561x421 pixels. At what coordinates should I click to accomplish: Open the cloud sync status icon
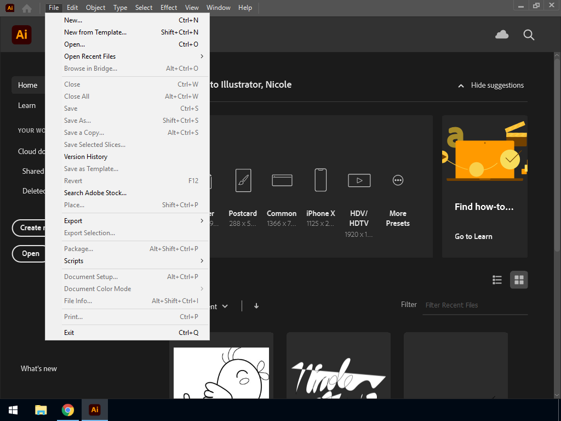[x=502, y=35]
